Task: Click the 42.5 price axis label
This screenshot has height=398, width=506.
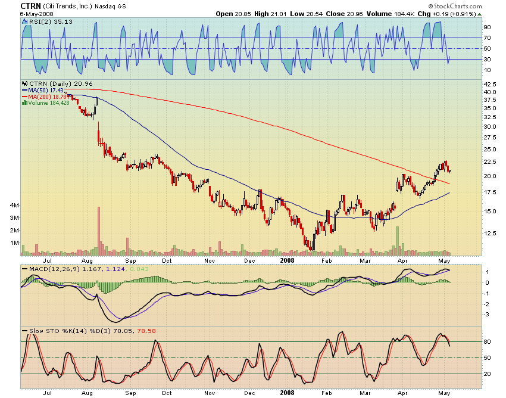Action: (490, 85)
